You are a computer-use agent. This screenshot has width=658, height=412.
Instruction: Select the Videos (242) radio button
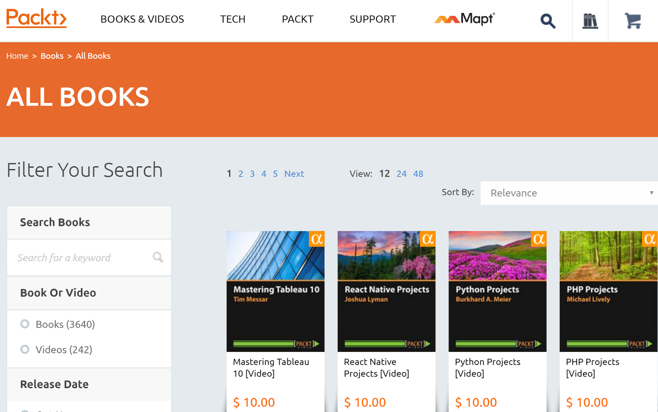25,350
